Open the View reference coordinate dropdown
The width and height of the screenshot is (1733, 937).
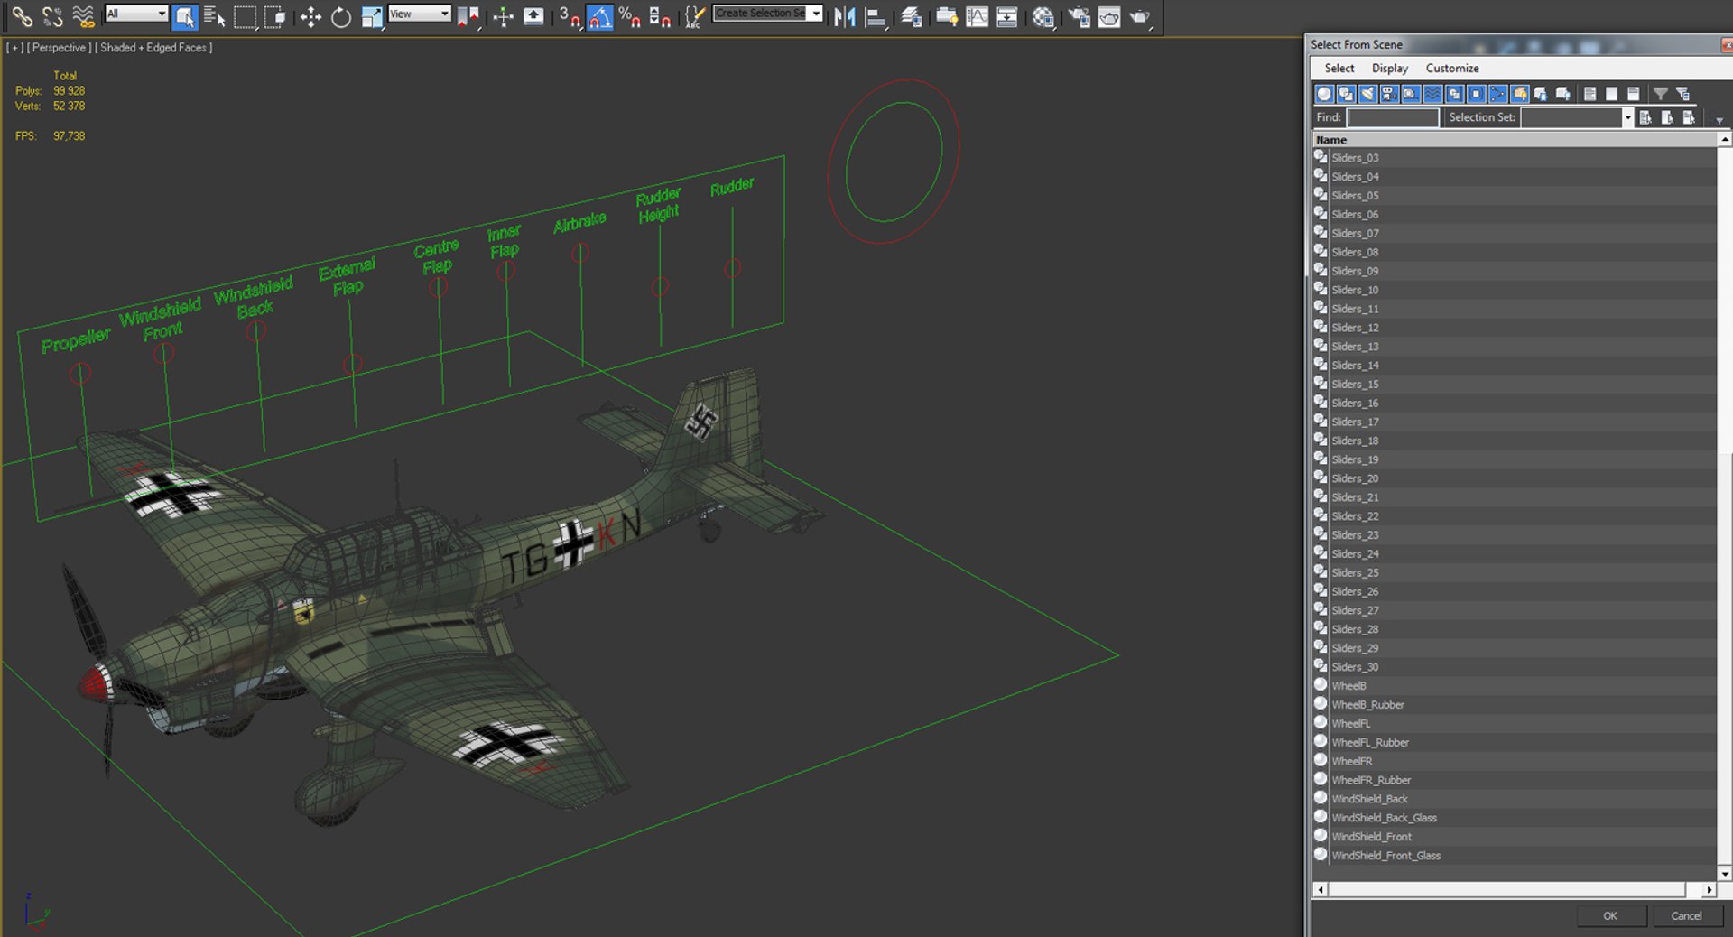click(419, 14)
